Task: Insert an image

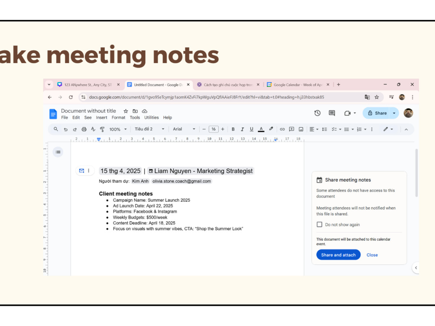Action: click(x=301, y=129)
